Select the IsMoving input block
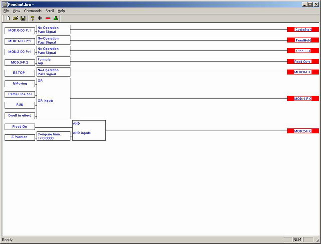This screenshot has height=244, width=321. [x=20, y=84]
